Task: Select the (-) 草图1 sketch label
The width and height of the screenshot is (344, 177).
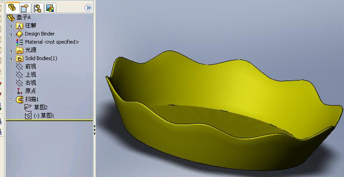Action: click(x=44, y=116)
